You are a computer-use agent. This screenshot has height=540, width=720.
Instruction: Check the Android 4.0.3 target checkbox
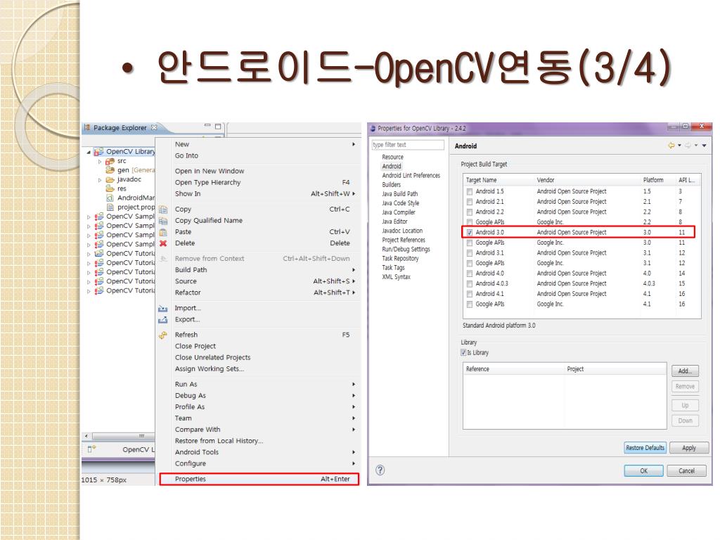pos(469,284)
